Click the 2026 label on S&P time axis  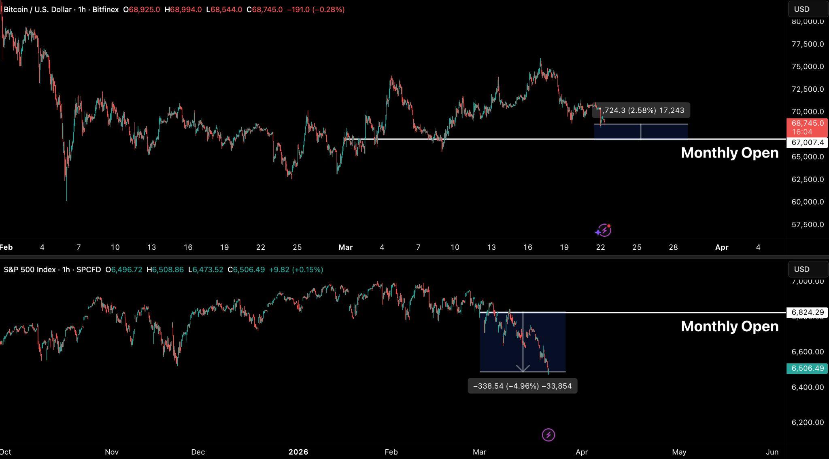pos(298,452)
